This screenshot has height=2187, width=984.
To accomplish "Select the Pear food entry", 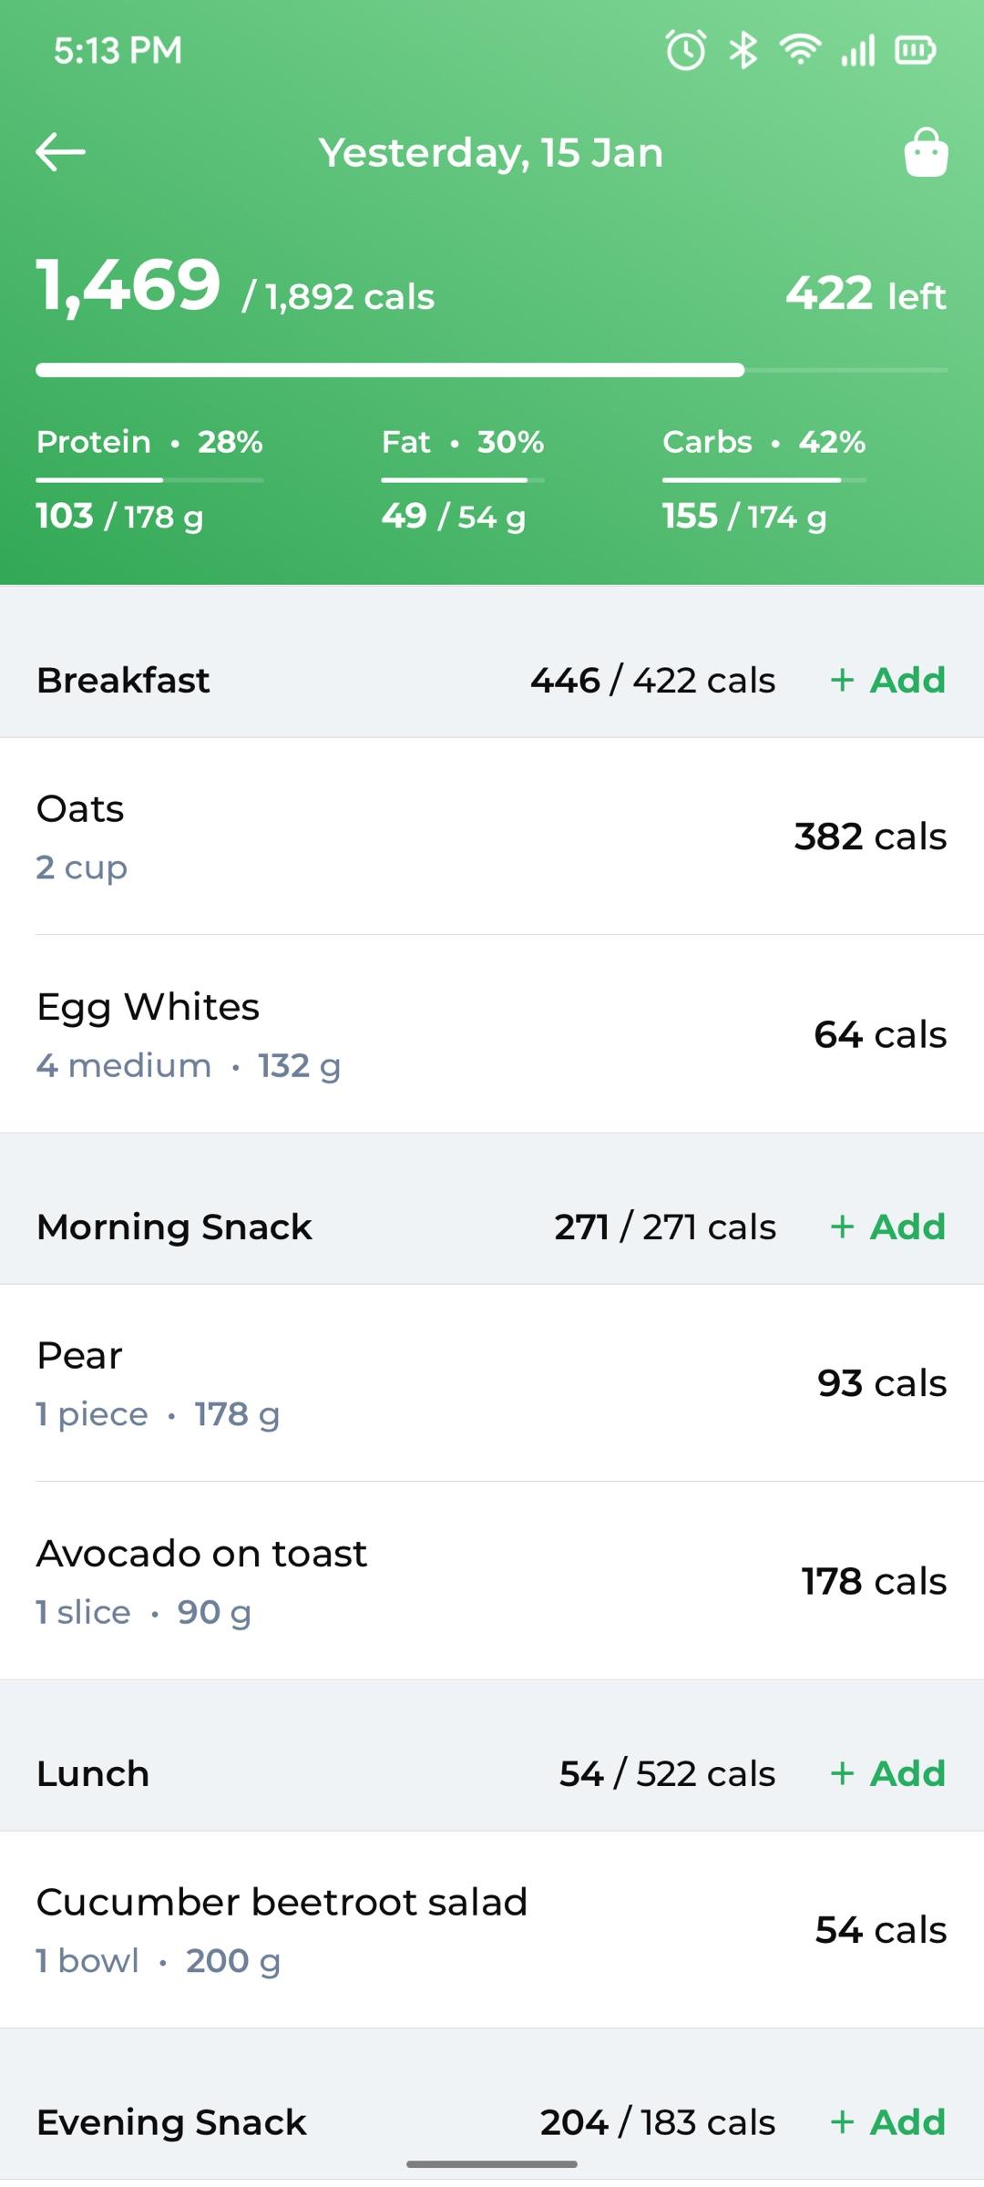I will click(492, 1383).
